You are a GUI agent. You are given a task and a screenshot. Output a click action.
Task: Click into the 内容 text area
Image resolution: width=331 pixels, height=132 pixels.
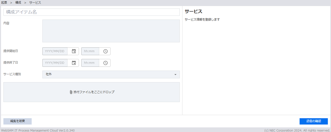[x=111, y=31]
